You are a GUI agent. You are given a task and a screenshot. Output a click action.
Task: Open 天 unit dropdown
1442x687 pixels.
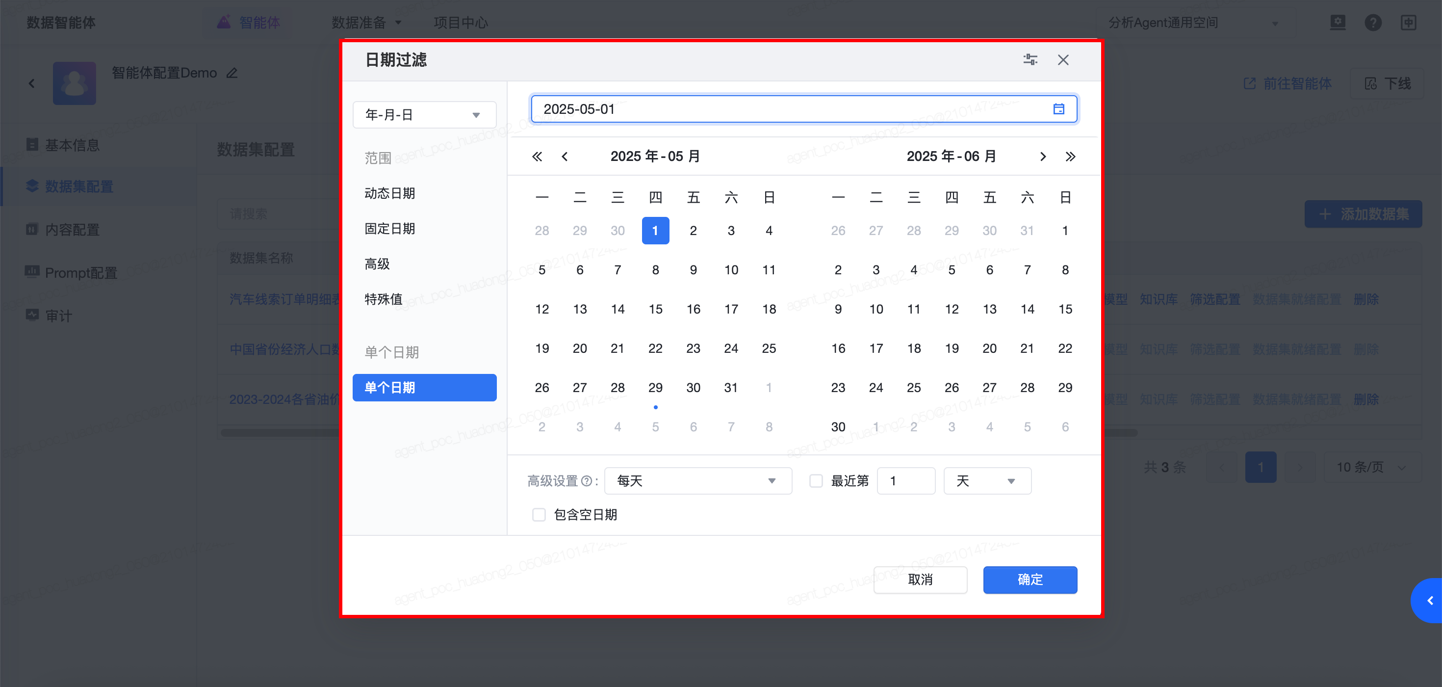(x=987, y=481)
